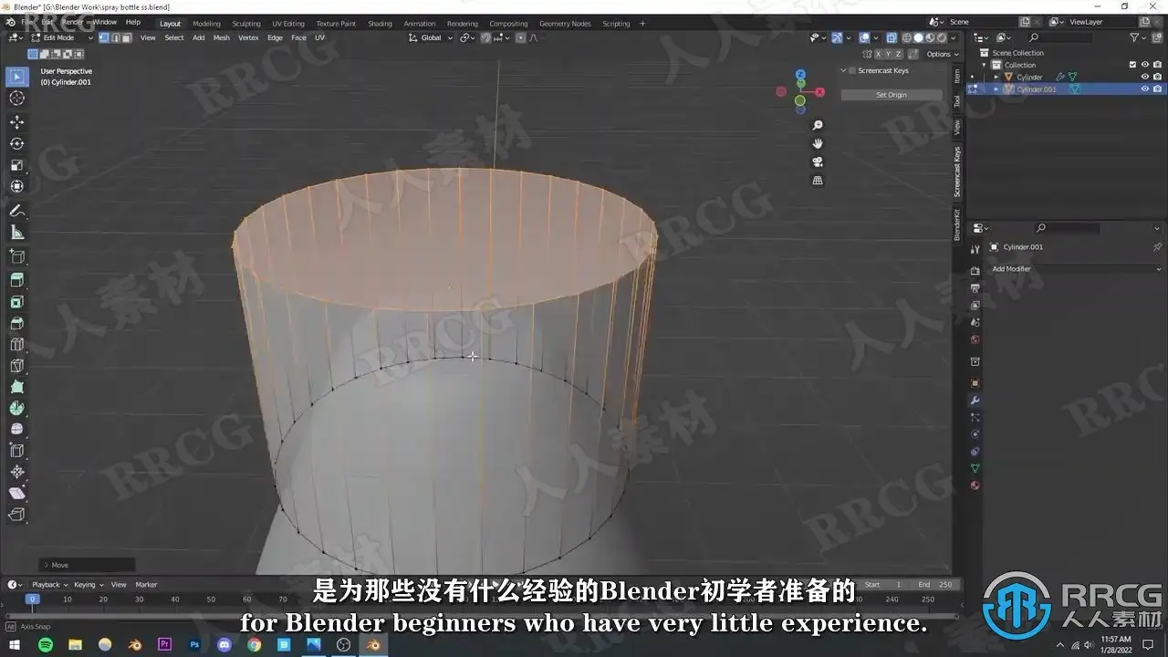Viewport: 1168px width, 657px height.
Task: Open the File menu
Action: click(x=27, y=22)
